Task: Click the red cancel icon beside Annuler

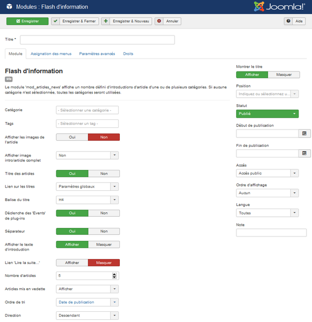Action: [x=159, y=21]
